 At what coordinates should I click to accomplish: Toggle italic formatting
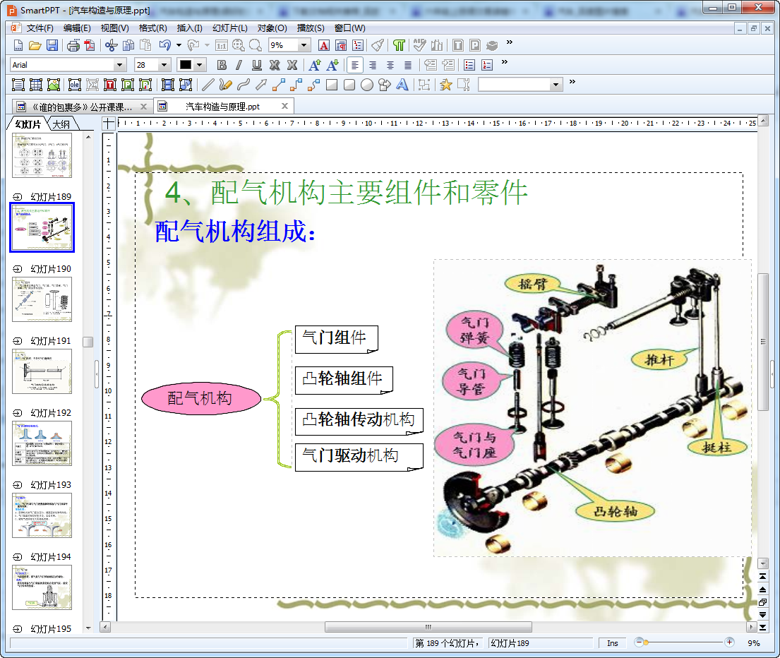pos(239,65)
